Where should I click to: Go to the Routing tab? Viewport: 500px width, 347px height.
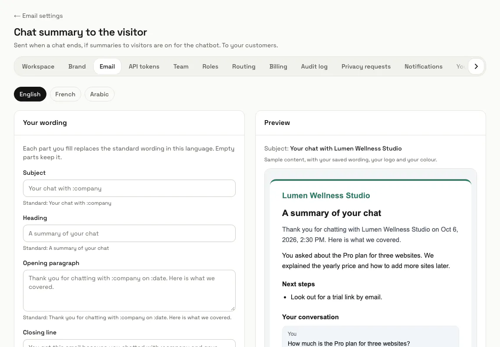(x=243, y=66)
